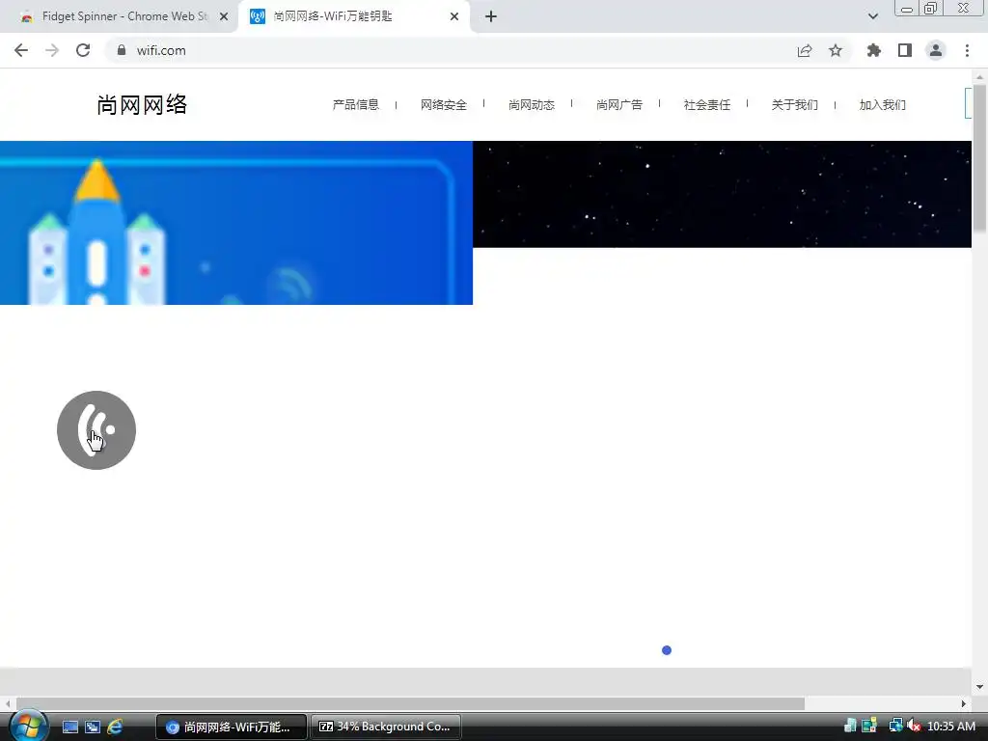Share this page via share icon
The width and height of the screenshot is (988, 741).
tap(804, 51)
